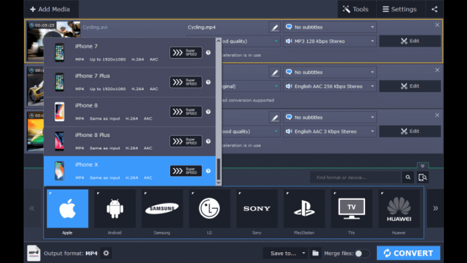Open the Tools menu

pos(356,9)
